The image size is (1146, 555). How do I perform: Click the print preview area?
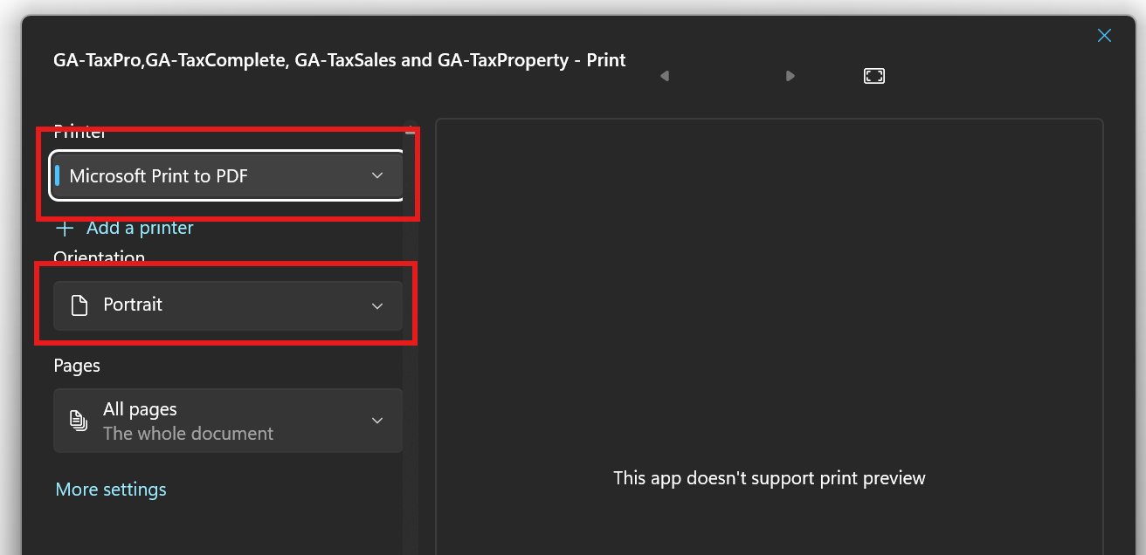(769, 349)
